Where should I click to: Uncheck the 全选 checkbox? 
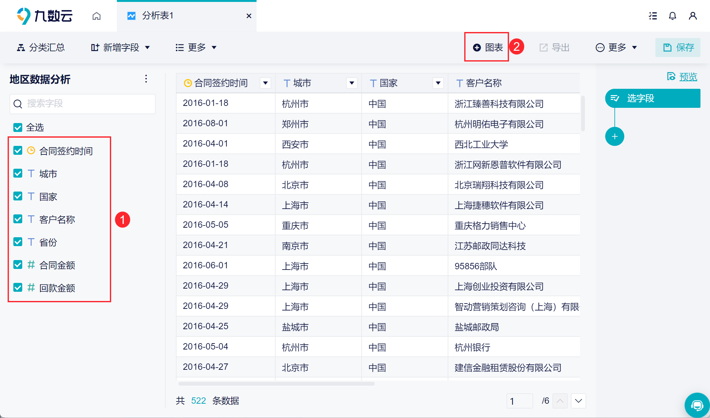(18, 127)
